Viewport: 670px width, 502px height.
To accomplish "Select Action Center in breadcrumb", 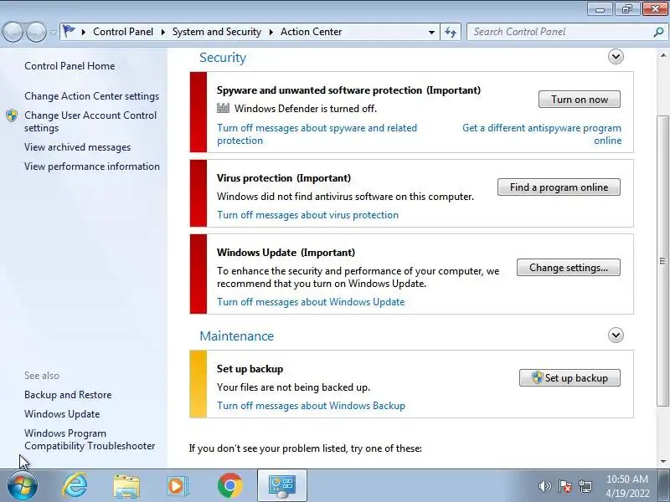I will pos(311,32).
